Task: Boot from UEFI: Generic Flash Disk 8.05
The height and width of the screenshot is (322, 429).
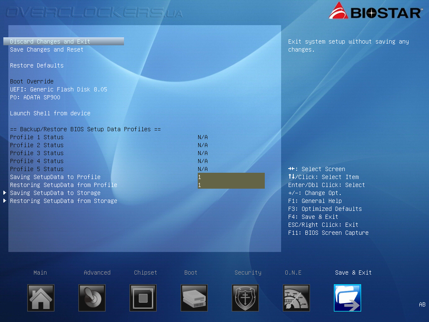Action: [x=59, y=89]
